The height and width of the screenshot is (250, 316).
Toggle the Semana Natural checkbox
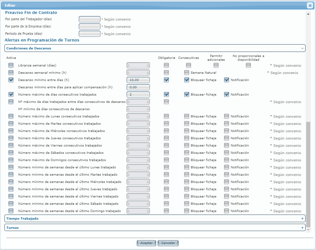[x=186, y=72]
